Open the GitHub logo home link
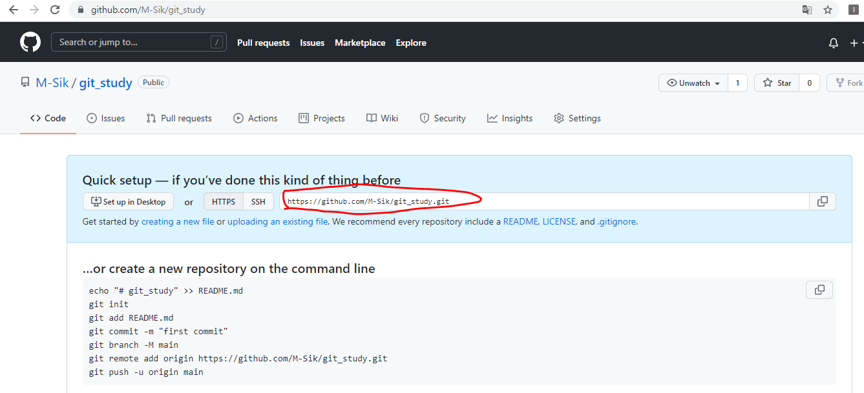This screenshot has height=393, width=864. point(30,43)
